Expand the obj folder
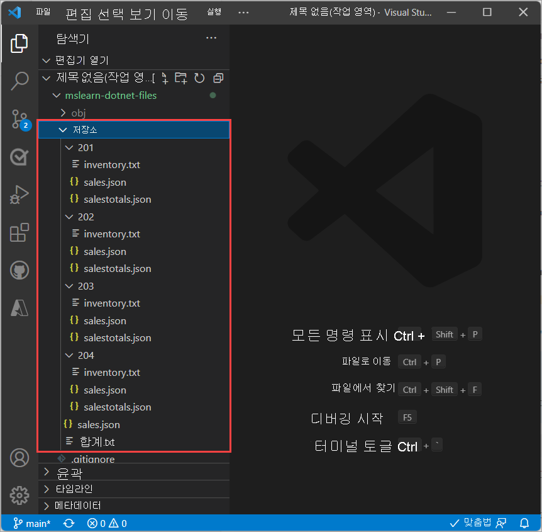The width and height of the screenshot is (542, 532). [x=134, y=113]
